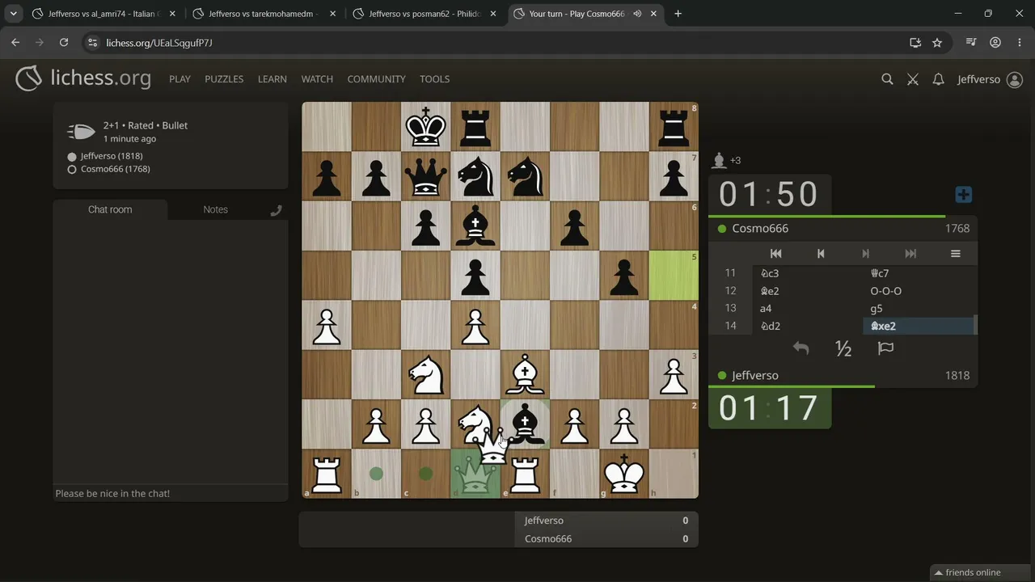Select the white pawn on h3

tap(674, 375)
